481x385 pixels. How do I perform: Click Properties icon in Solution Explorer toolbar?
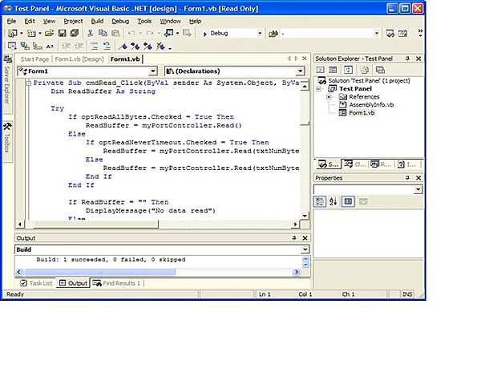coord(380,70)
